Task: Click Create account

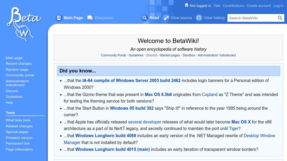Action: tap(259, 6)
